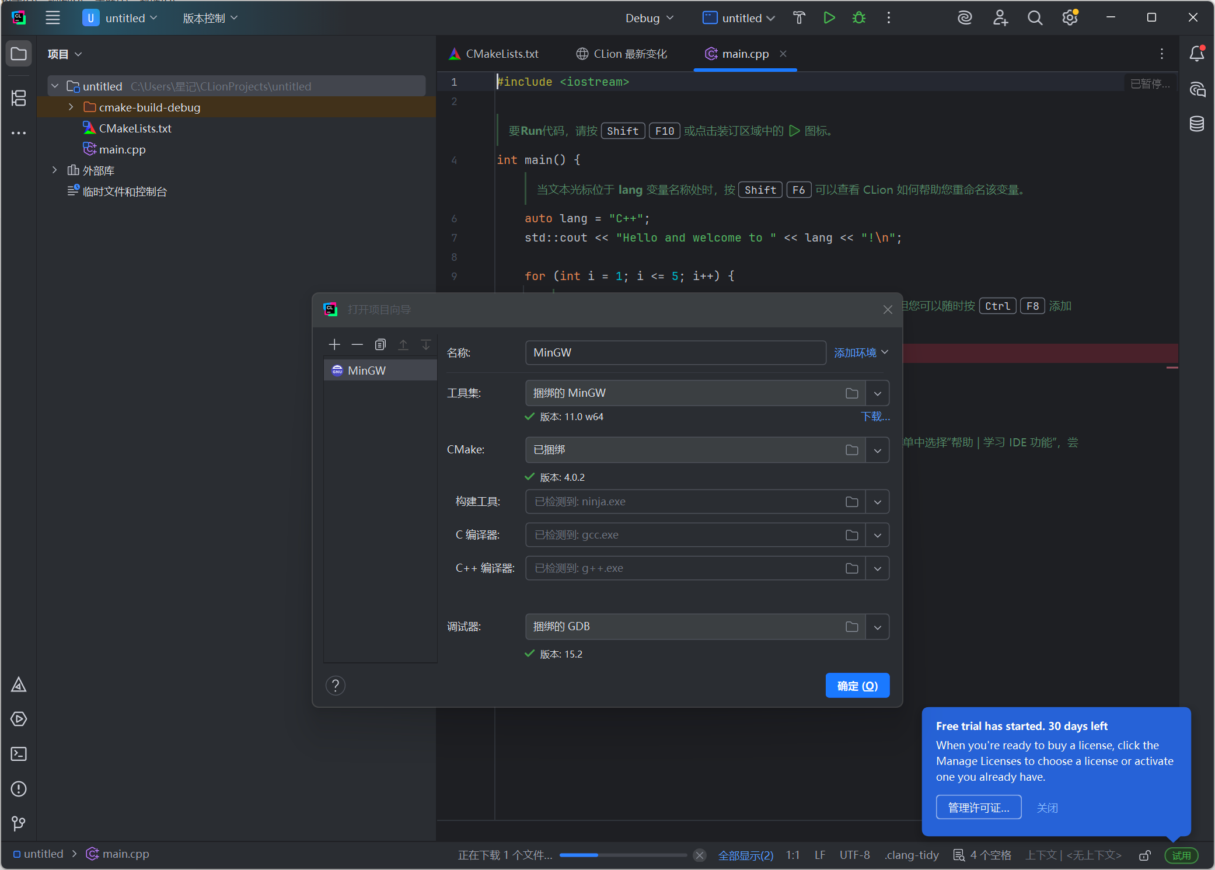Open the AI Assistant spiral icon
Viewport: 1215px width, 870px height.
coord(965,18)
